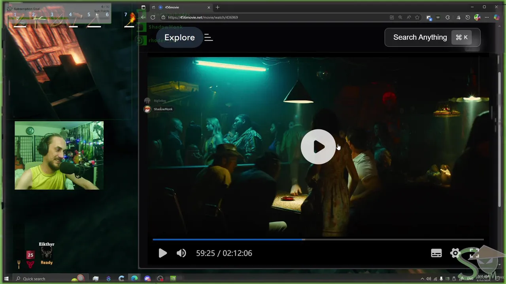Click the ShadowMonk avatar overlay on video
Viewport: 506px width, 284px height.
147,109
